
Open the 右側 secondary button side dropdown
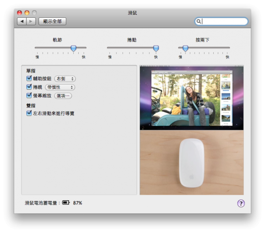[65, 79]
